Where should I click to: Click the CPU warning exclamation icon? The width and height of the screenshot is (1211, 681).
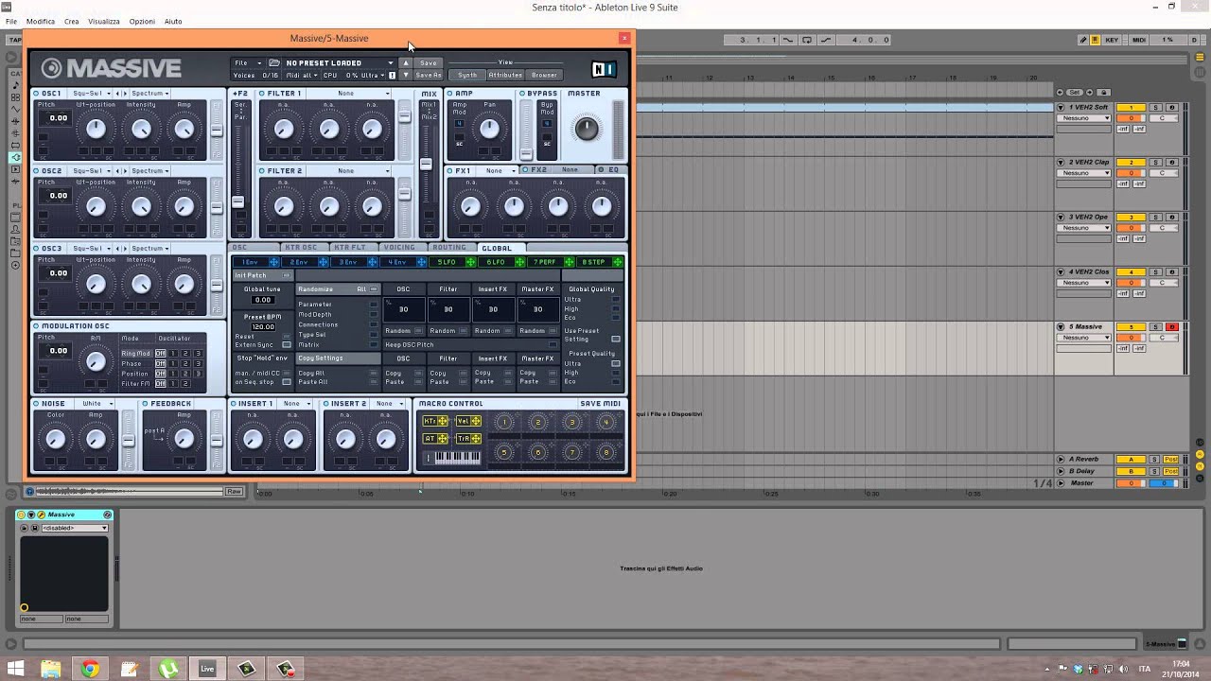[x=392, y=75]
